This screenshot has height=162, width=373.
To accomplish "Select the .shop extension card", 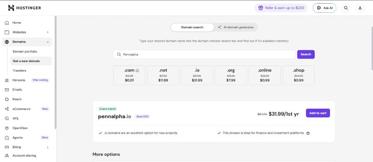I will pos(299,75).
